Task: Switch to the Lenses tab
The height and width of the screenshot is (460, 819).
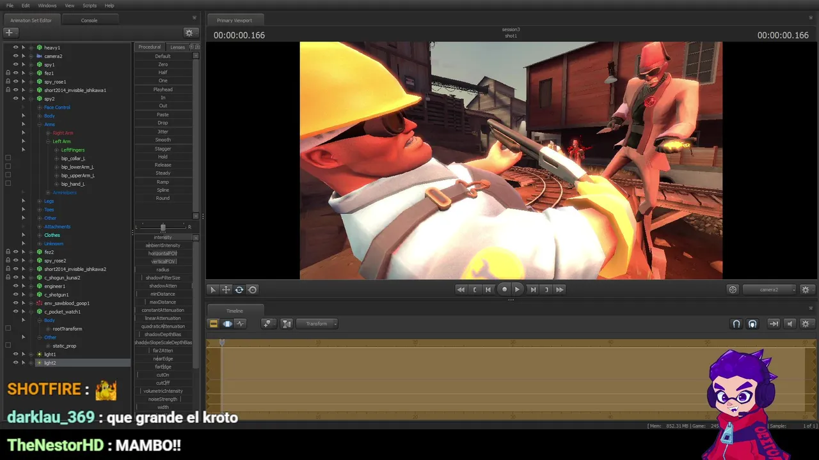Action: tap(178, 47)
